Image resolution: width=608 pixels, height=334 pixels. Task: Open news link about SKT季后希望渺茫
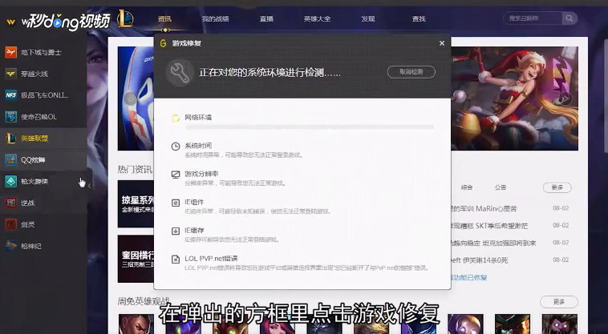coord(489,226)
